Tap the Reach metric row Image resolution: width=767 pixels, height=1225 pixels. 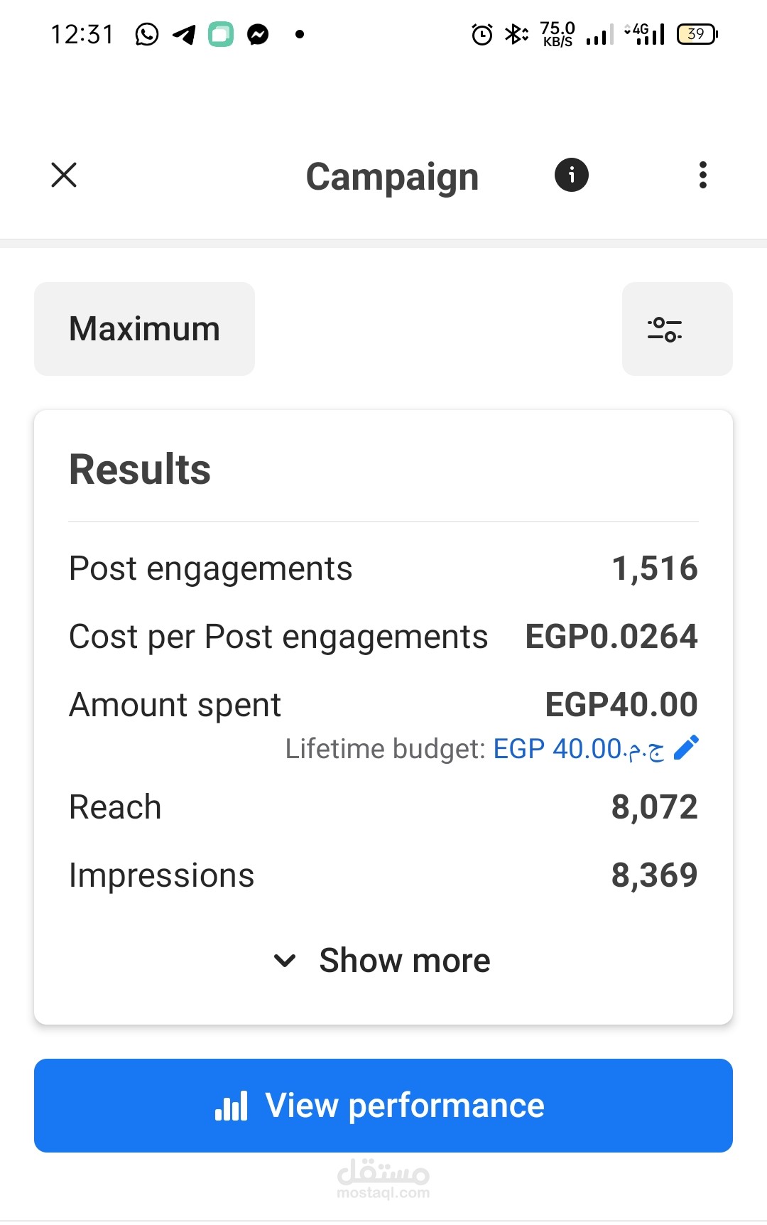click(x=383, y=807)
